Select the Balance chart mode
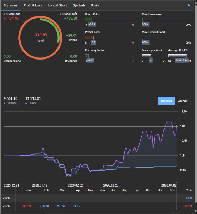Image resolution: width=197 pixels, height=214 pixels. pos(166,101)
